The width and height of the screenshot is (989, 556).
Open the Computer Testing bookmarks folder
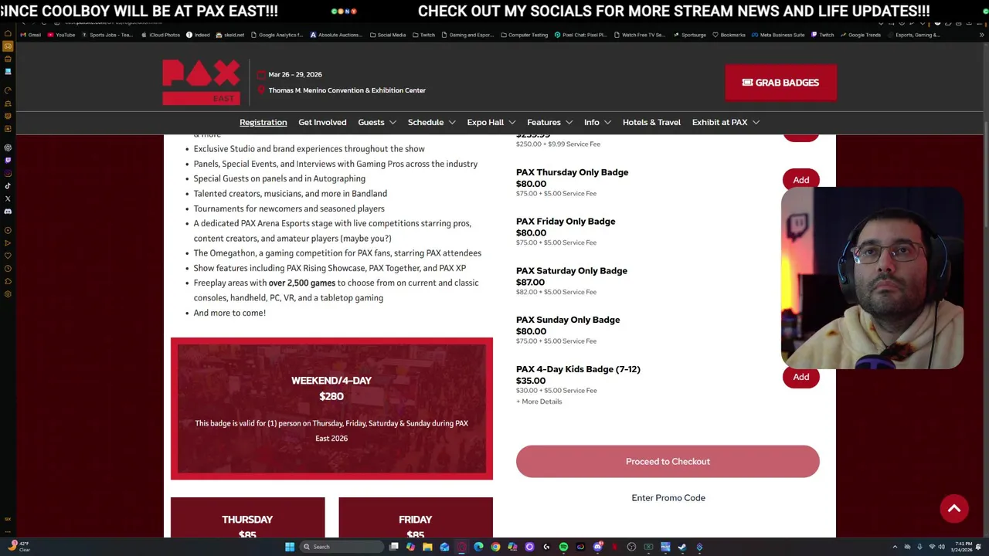[525, 35]
